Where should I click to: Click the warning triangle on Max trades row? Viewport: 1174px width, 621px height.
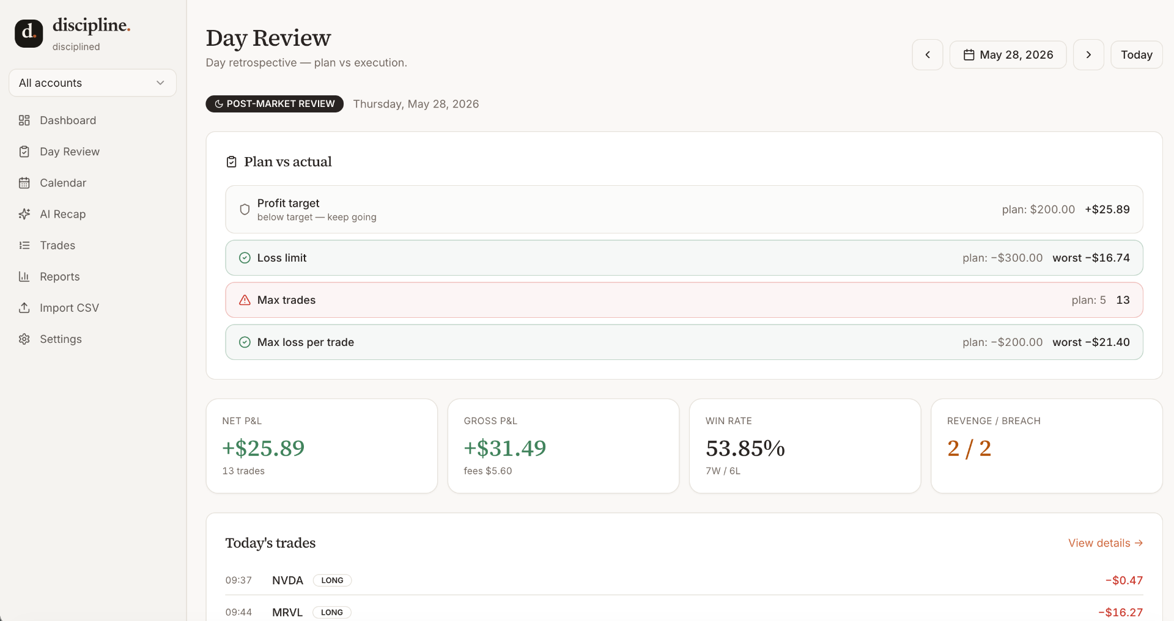245,300
